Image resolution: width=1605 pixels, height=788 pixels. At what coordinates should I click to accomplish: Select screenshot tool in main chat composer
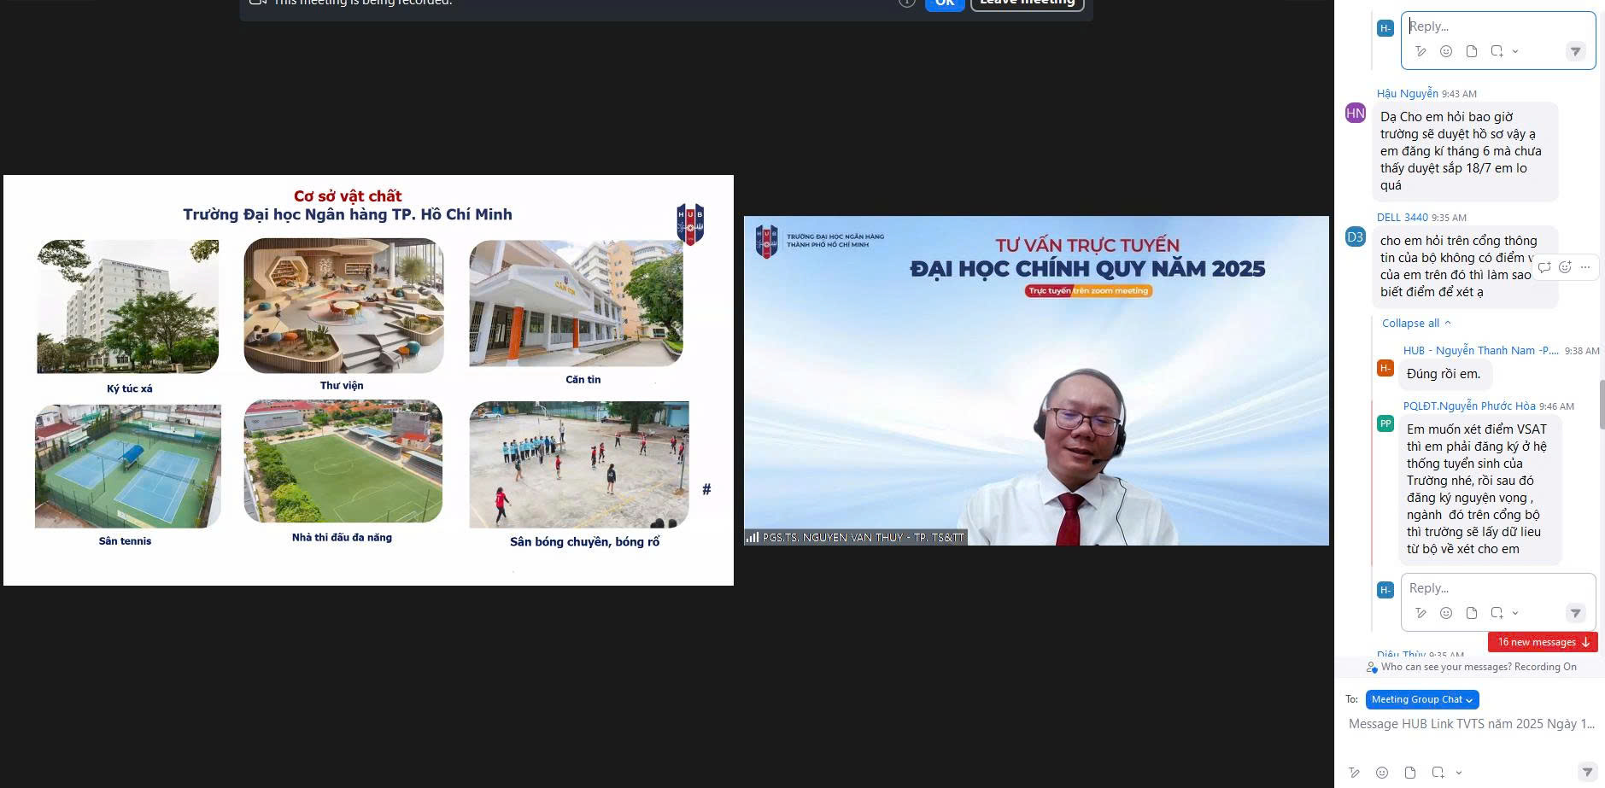[1438, 773]
